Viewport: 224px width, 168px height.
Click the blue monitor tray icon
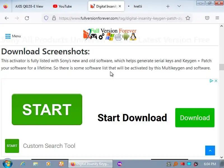tap(189, 164)
